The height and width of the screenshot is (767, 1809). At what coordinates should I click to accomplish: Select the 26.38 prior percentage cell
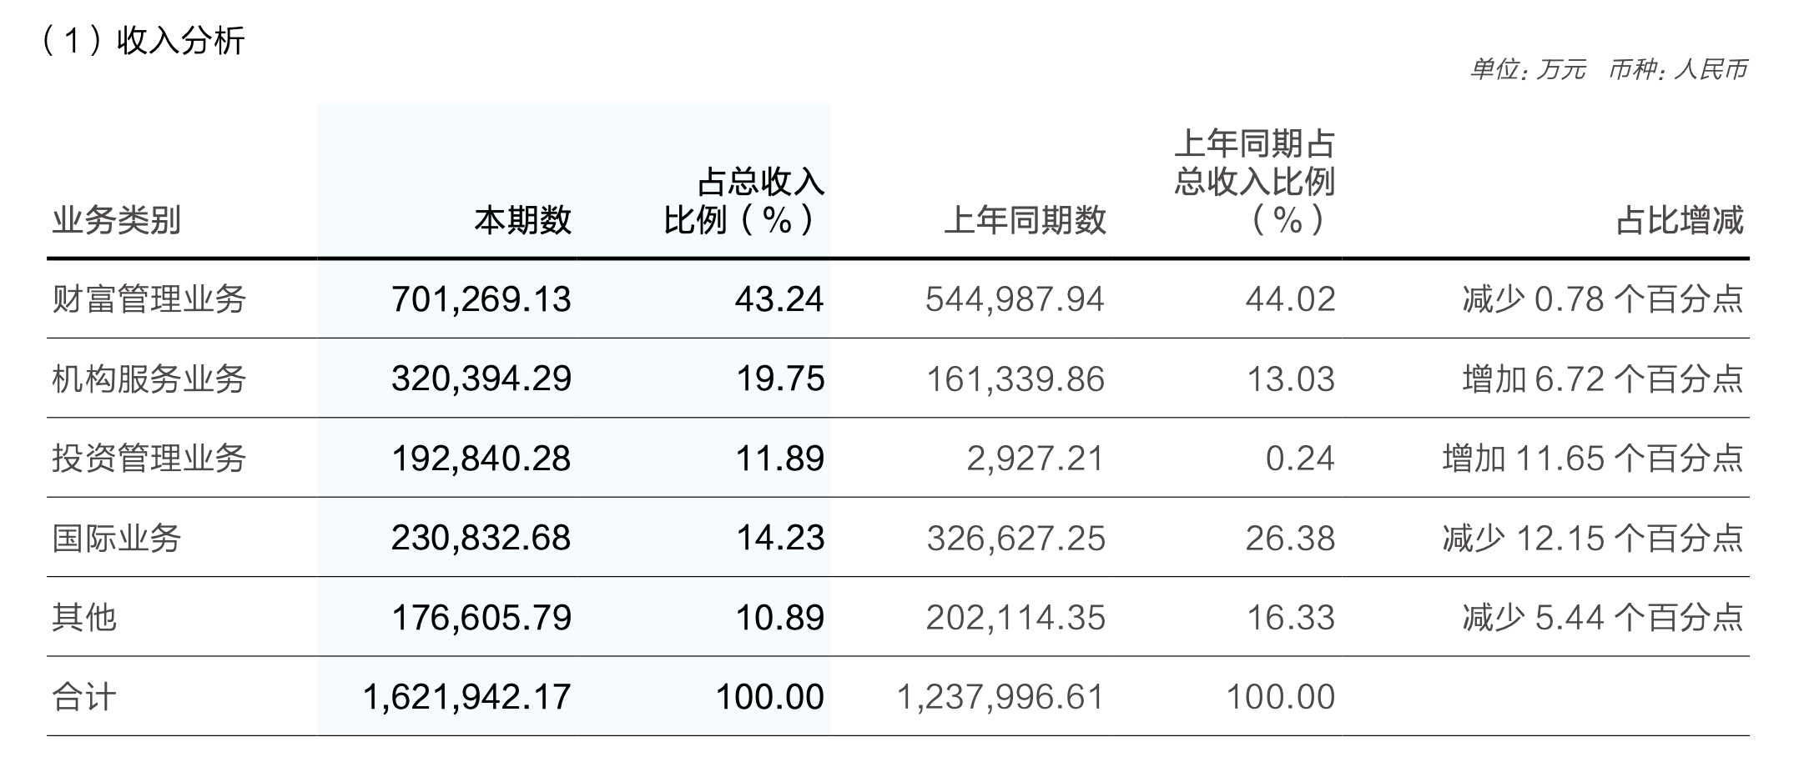point(1290,538)
